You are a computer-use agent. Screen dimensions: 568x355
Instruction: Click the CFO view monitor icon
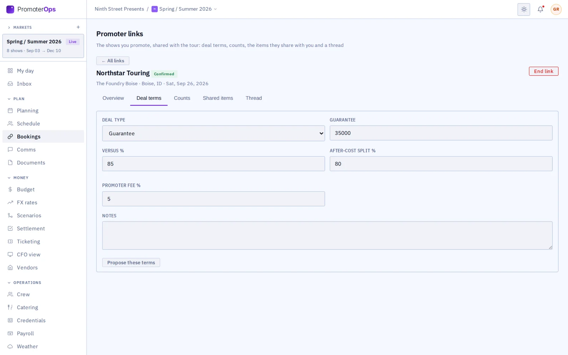click(x=10, y=255)
